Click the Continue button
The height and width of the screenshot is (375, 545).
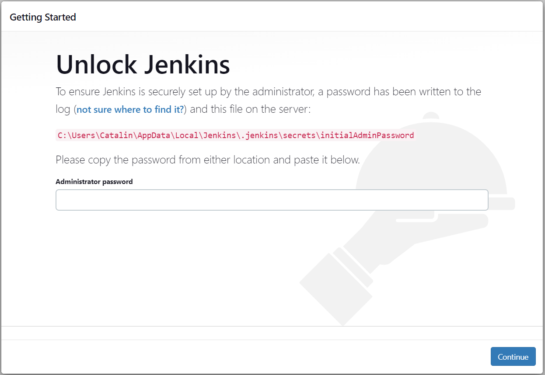point(513,357)
